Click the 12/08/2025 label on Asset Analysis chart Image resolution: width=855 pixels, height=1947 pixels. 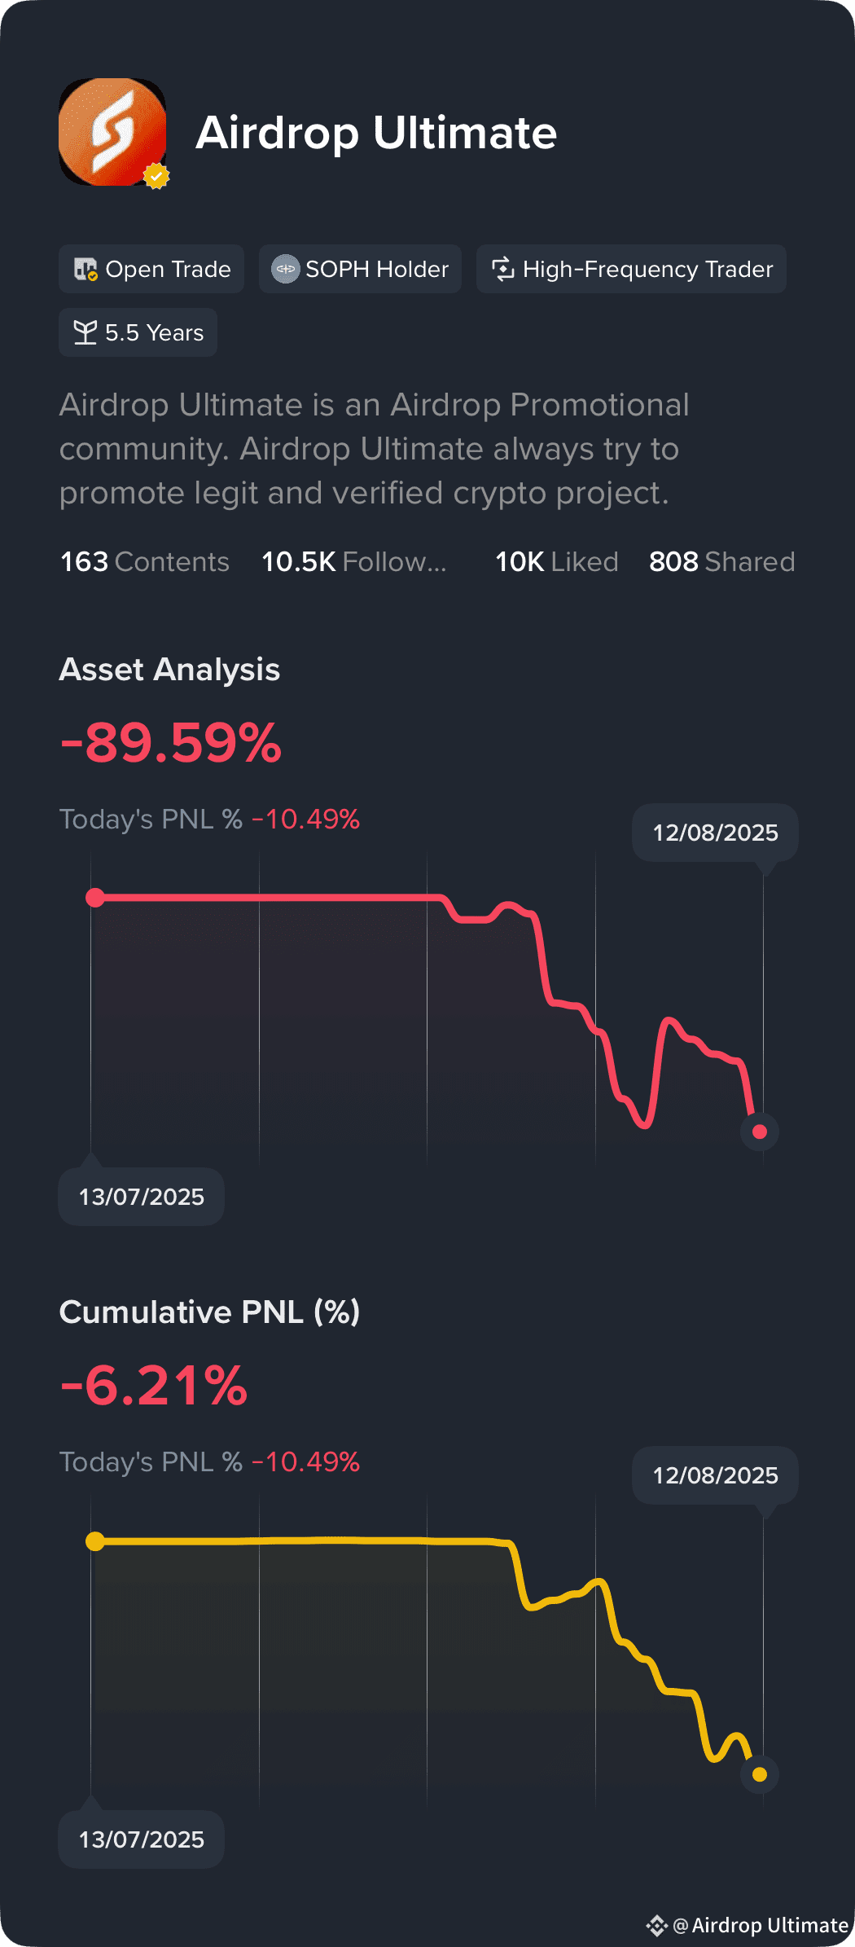click(x=715, y=833)
